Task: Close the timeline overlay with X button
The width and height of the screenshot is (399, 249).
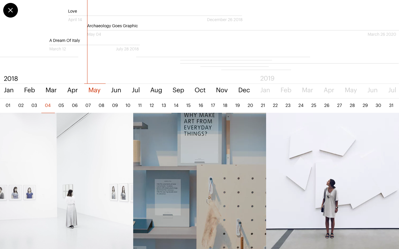Action: click(11, 10)
